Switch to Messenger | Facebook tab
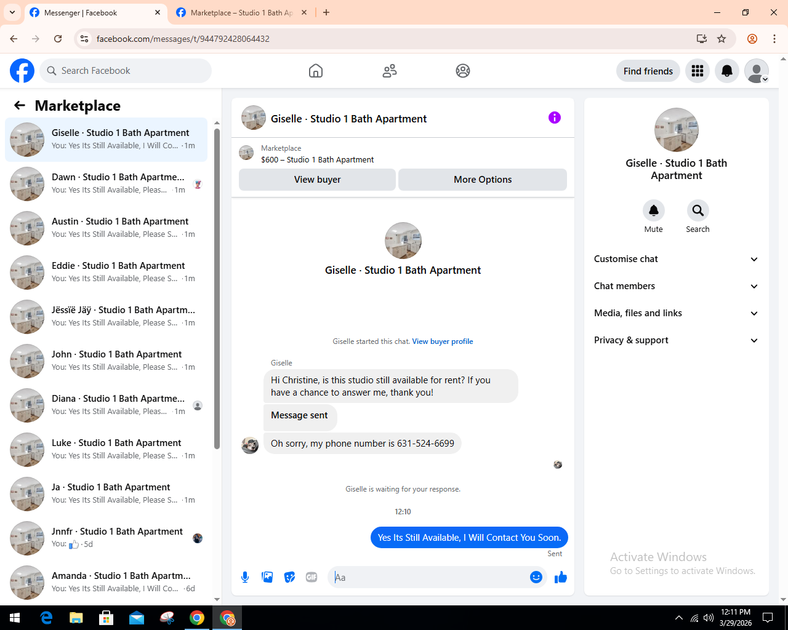 tap(95, 13)
